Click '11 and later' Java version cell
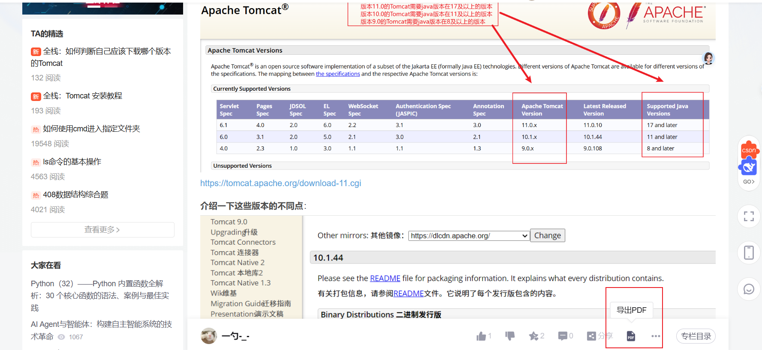Image resolution: width=762 pixels, height=350 pixels. [x=662, y=137]
